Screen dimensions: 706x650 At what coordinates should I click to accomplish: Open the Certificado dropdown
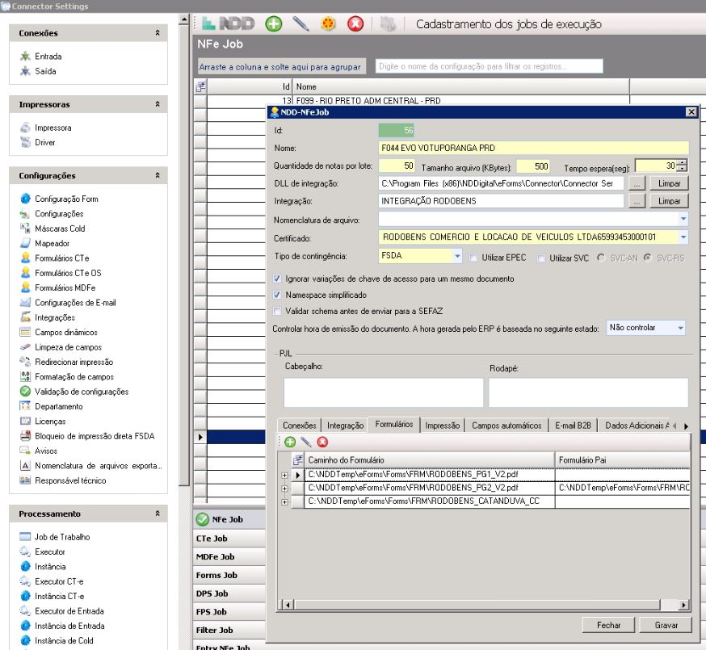pos(684,237)
